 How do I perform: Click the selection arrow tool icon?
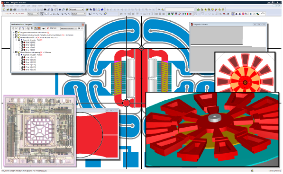pyautogui.click(x=42, y=14)
